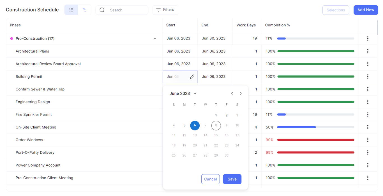Open row menu for Confirm Sewer & Water Tap
The height and width of the screenshot is (196, 383).
click(368, 89)
